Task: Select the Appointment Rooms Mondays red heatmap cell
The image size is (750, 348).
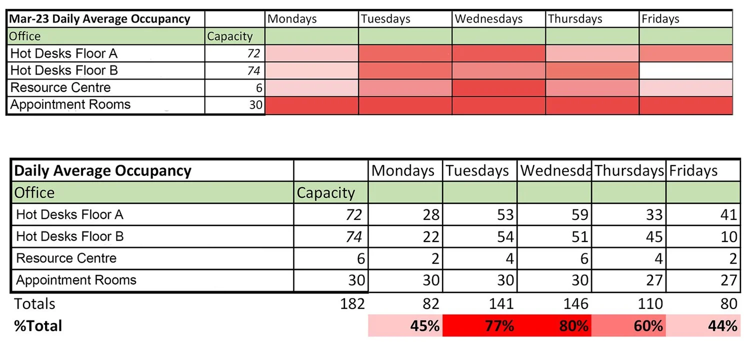Action: coord(311,105)
